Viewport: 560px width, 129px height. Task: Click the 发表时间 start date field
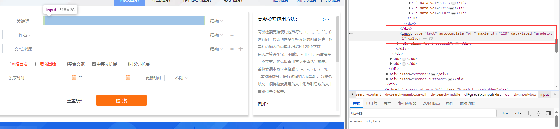(50, 78)
